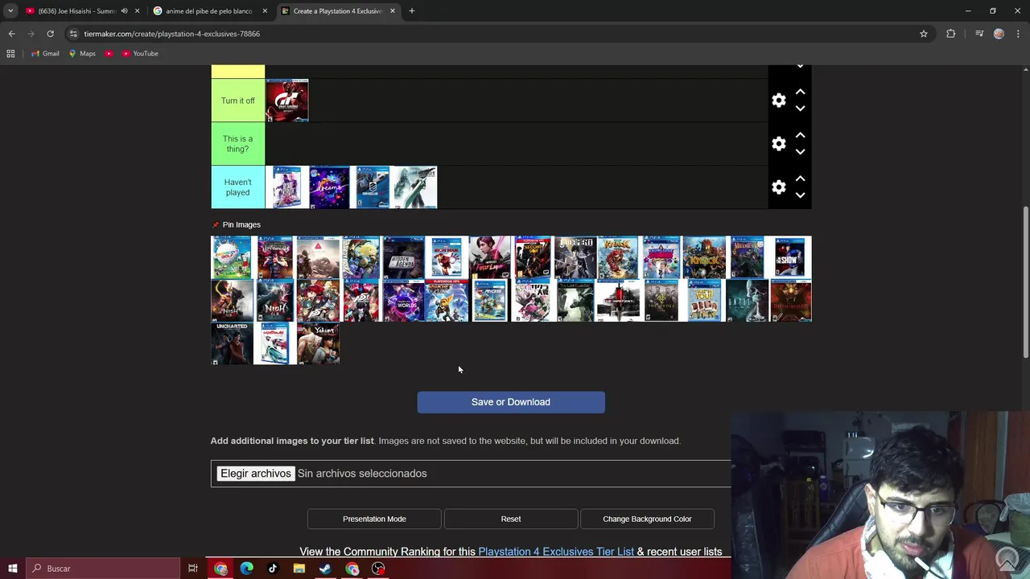Open settings gear for Turn off tier
This screenshot has width=1030, height=579.
[x=778, y=101]
